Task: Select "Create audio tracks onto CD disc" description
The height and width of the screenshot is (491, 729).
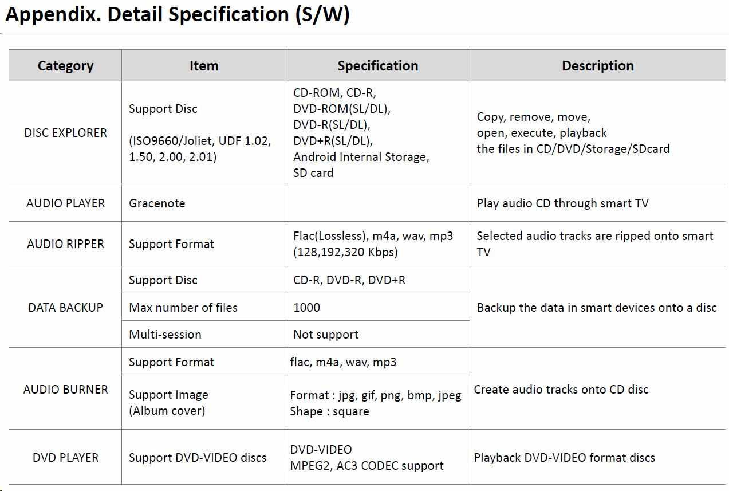Action: [561, 390]
